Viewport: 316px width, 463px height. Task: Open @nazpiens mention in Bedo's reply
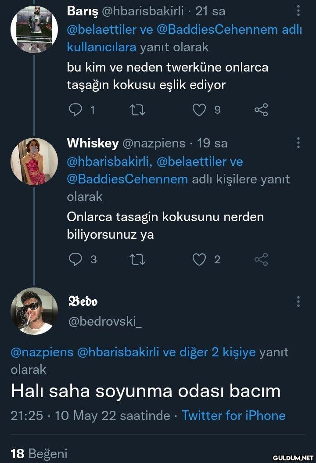[42, 352]
